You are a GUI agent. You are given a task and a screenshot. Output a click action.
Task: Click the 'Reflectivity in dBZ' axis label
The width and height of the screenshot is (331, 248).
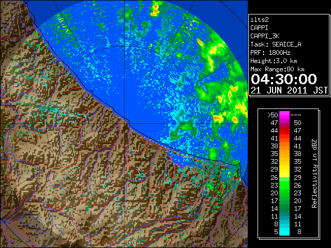[314, 174]
